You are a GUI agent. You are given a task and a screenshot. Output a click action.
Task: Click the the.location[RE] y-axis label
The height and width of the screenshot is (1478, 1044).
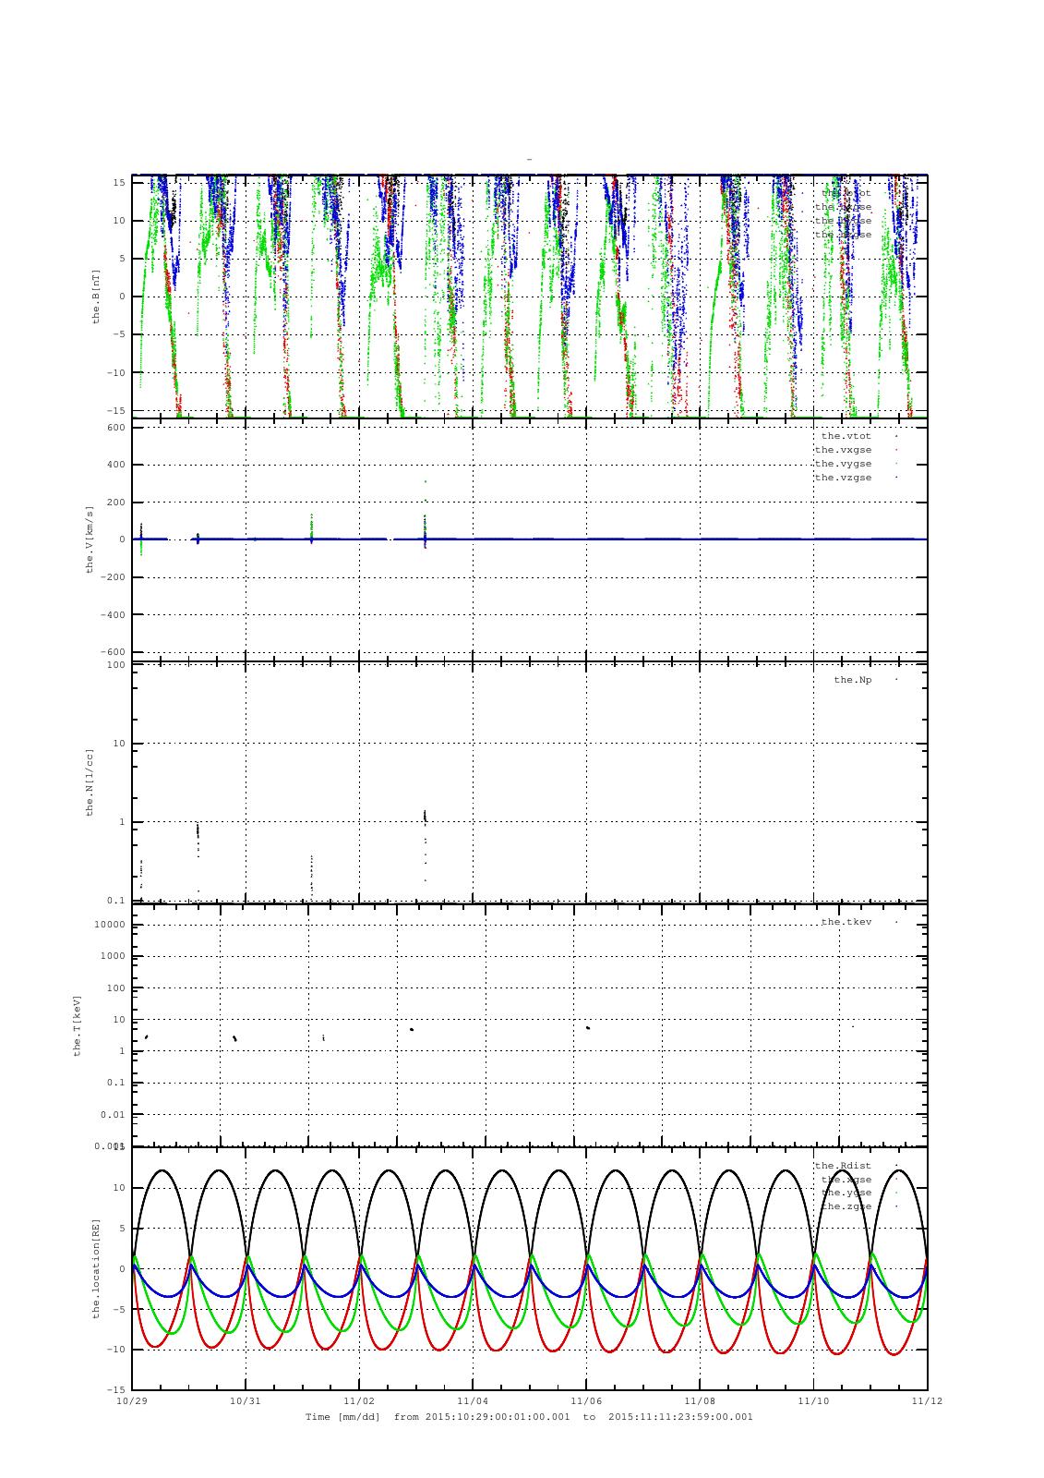tap(95, 1267)
